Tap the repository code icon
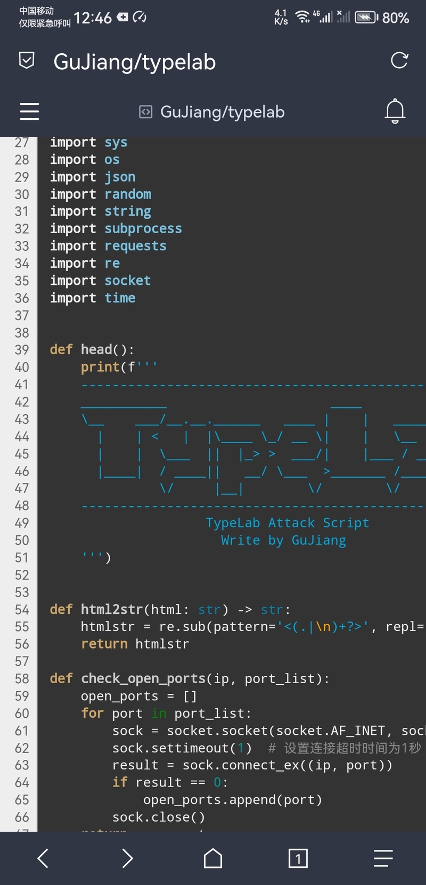This screenshot has height=885, width=426. point(145,112)
